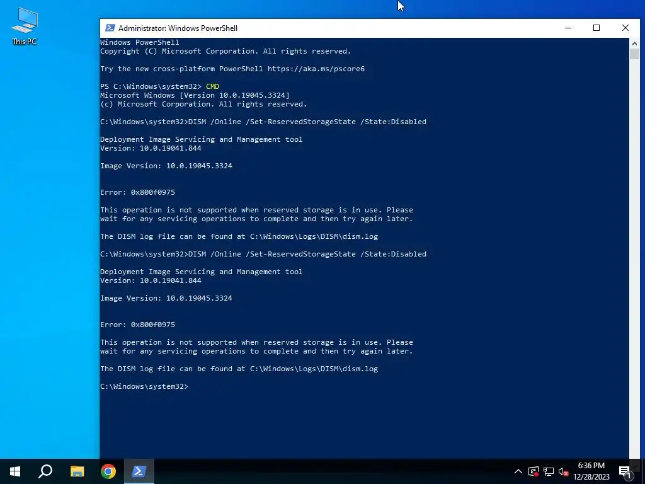Open This PC desktop icon

pyautogui.click(x=25, y=26)
